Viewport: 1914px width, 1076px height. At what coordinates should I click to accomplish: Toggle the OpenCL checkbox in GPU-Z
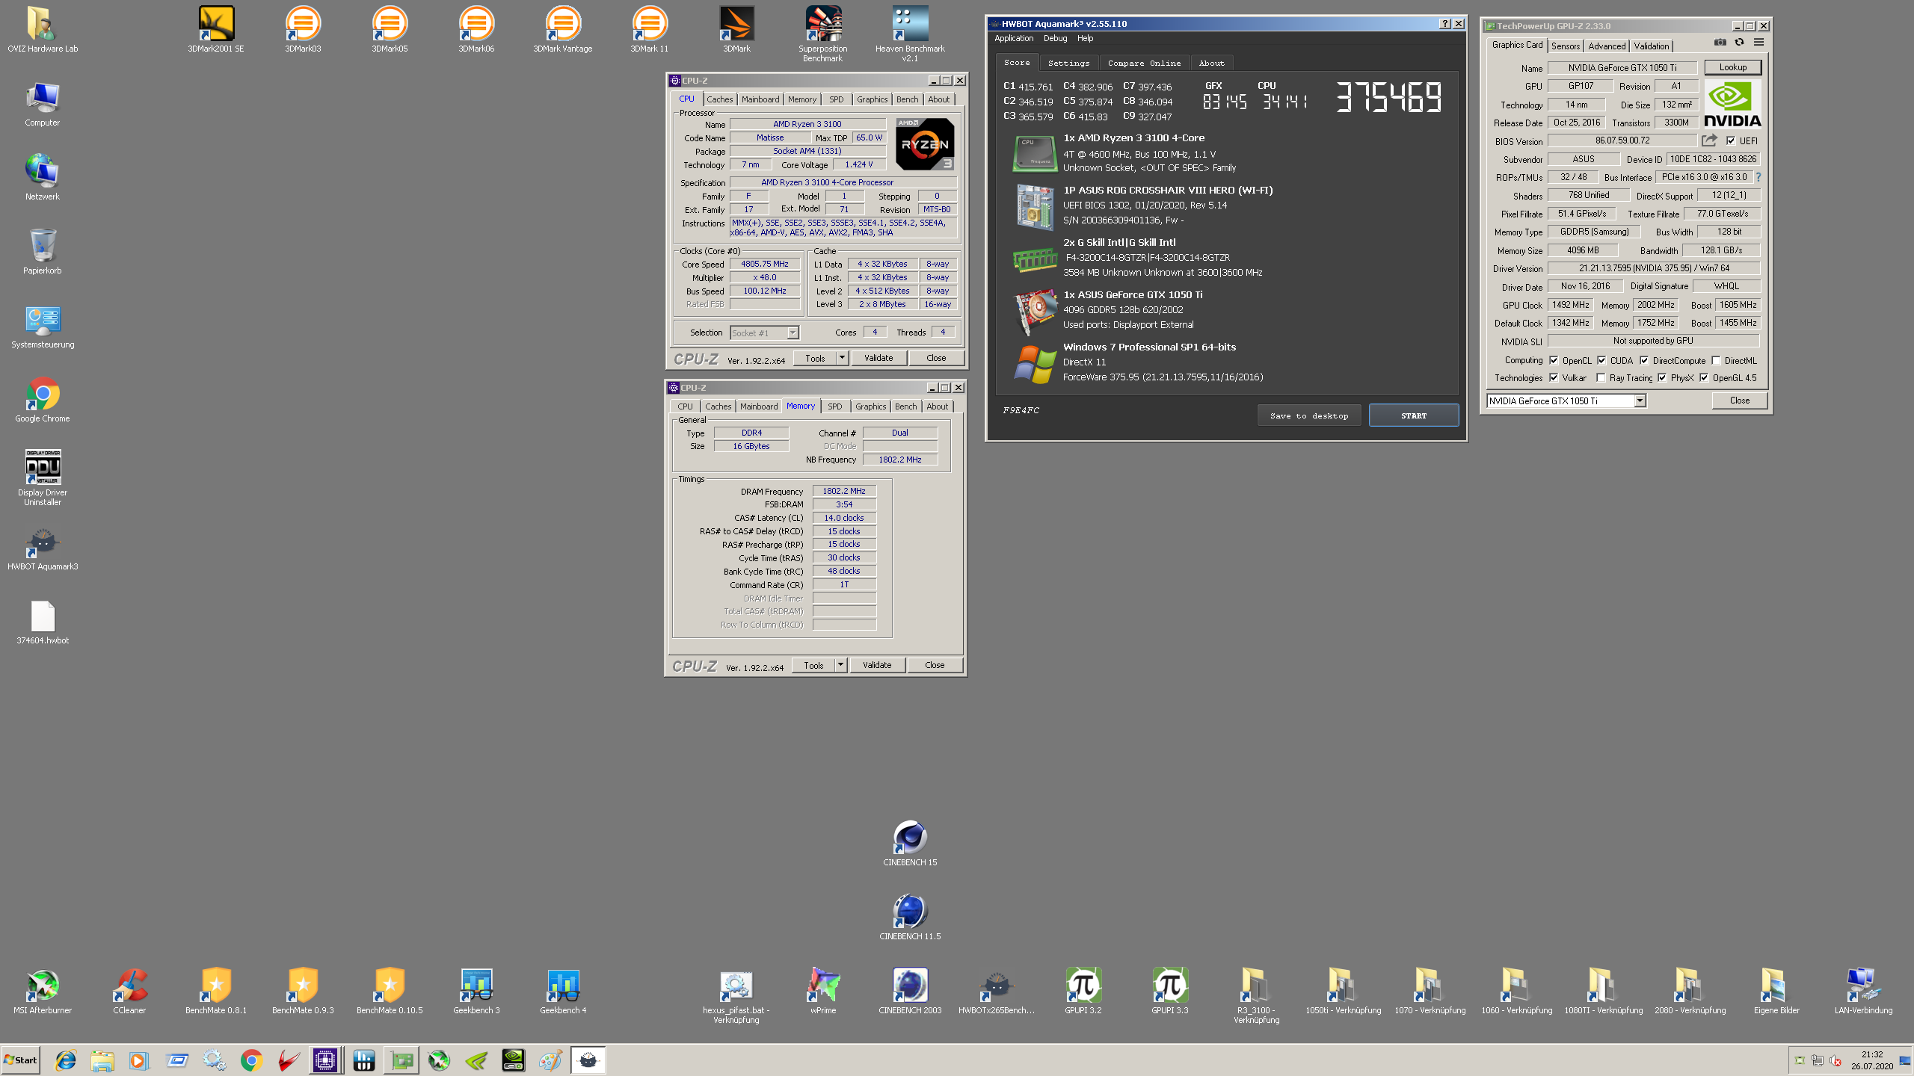click(1554, 360)
